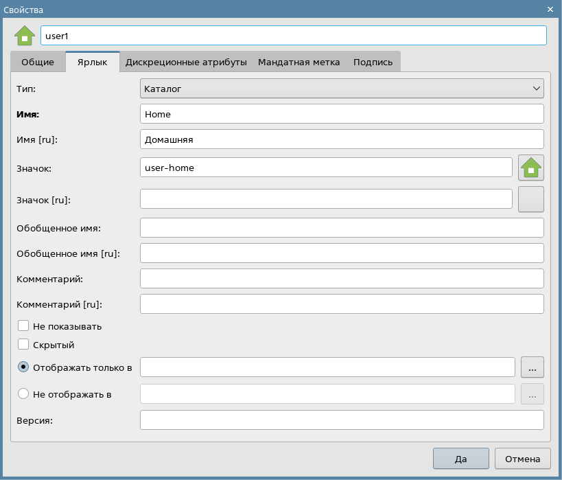This screenshot has width=562, height=480.
Task: Open the Дискреционные атрибуты tab
Action: (x=186, y=62)
